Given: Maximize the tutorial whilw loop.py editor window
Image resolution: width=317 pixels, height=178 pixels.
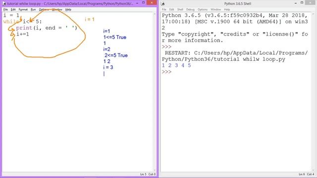Looking at the screenshot, I should coord(143,2).
